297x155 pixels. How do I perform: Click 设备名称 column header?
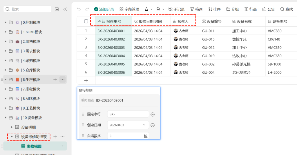(248, 21)
